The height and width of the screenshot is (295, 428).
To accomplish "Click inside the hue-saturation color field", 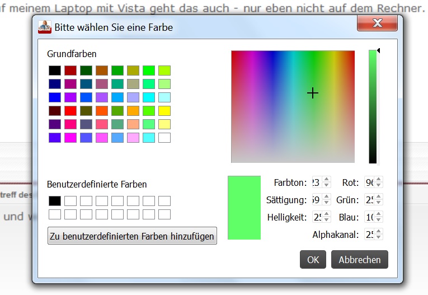I will (x=293, y=106).
